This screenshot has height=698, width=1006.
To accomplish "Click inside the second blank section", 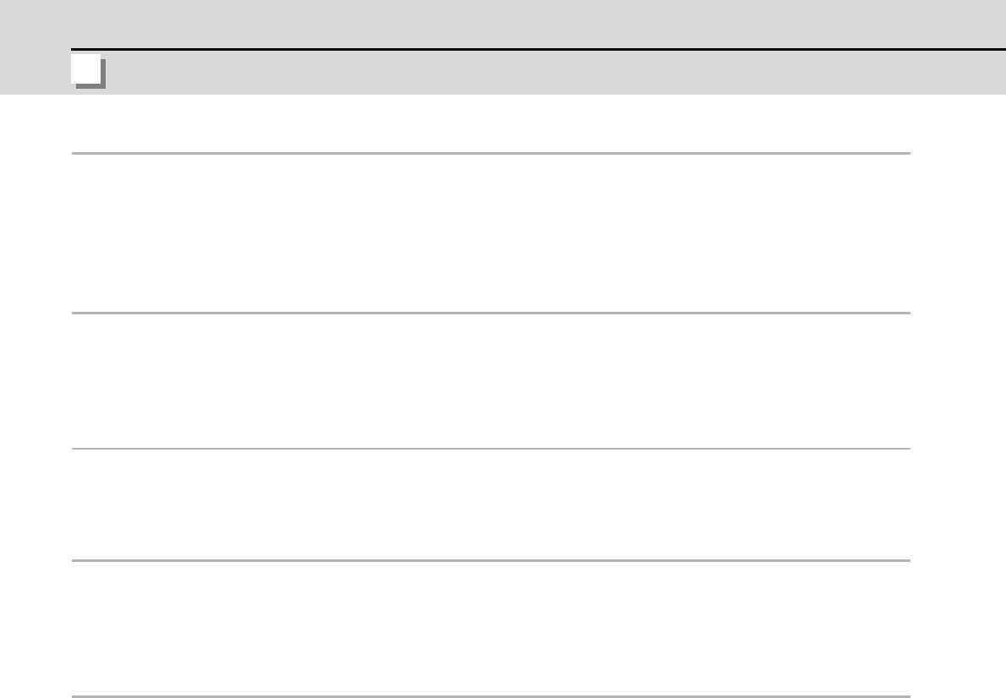I will (x=490, y=380).
